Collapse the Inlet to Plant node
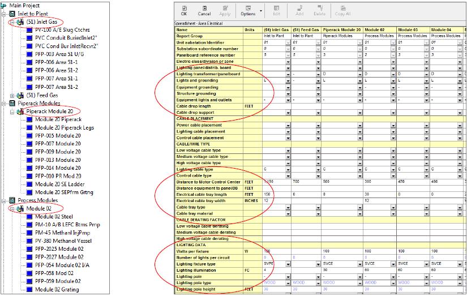Viewport: 467px width, 296px height. point(4,14)
